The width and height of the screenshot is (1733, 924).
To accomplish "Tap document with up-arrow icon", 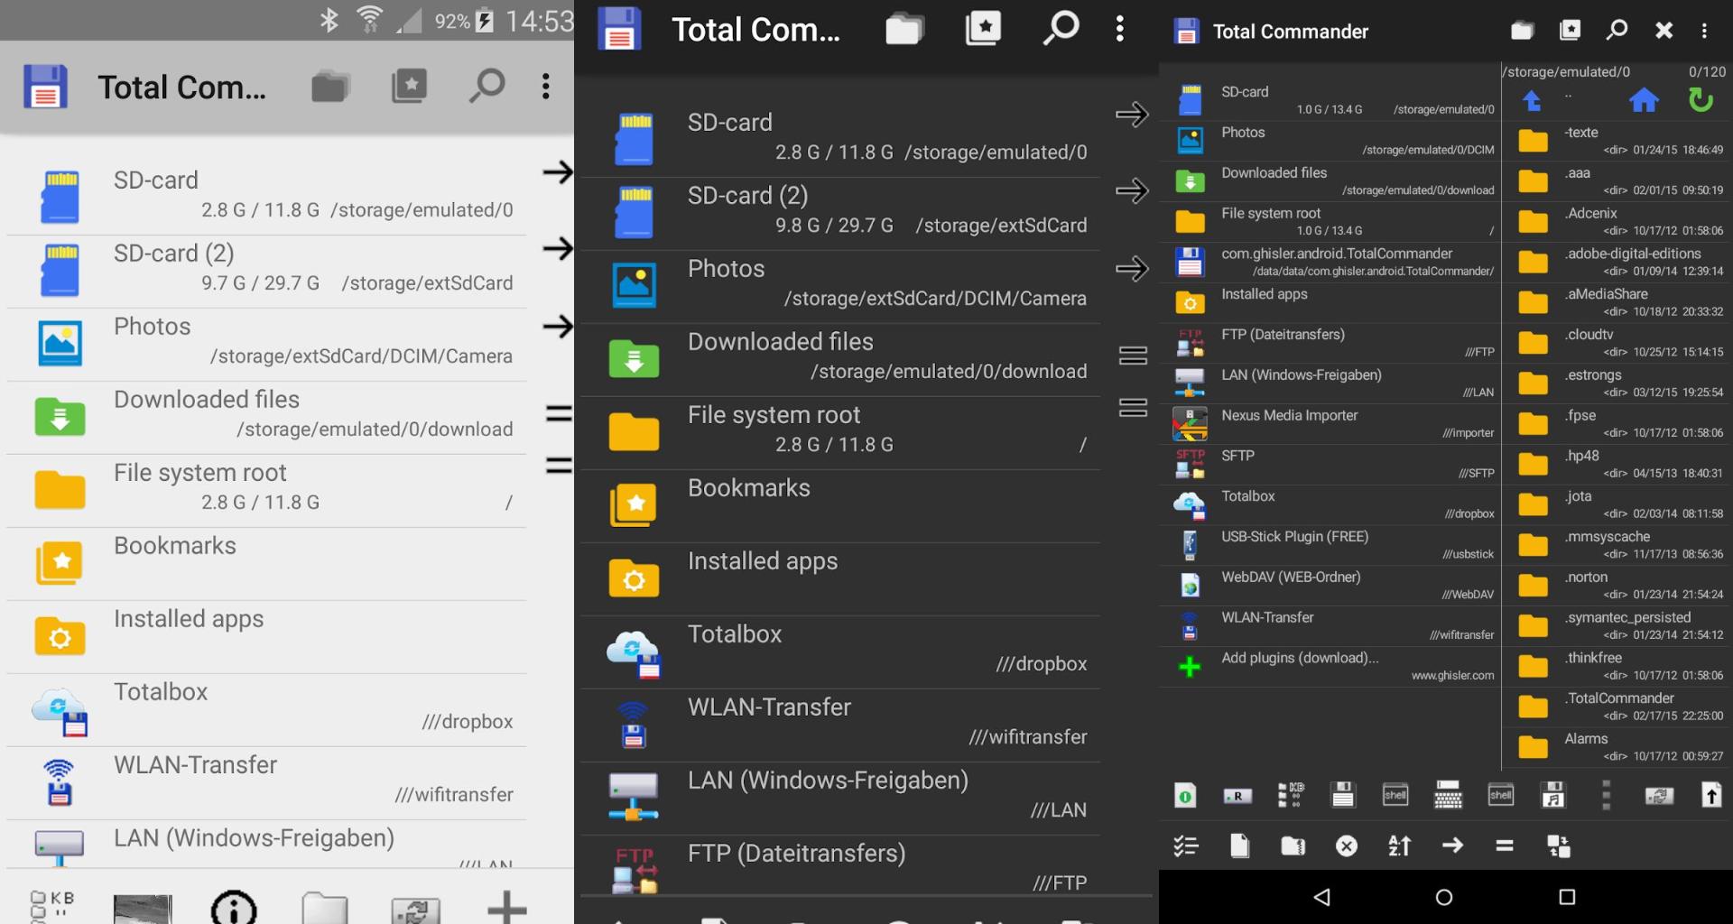I will coord(1711,795).
